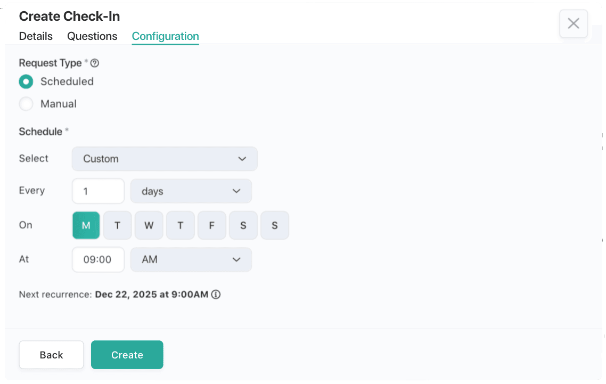Click the Back button
Viewport: 606px width, 384px height.
[51, 354]
